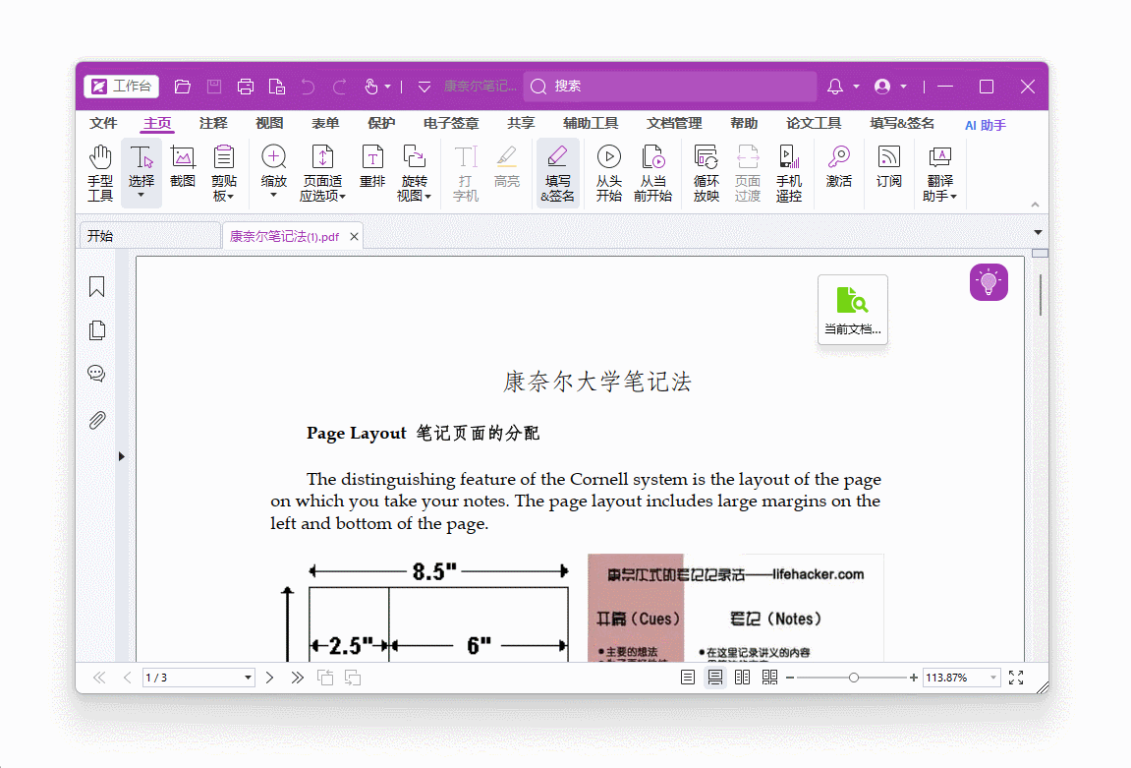
Task: Open notifications bell icon
Action: [835, 87]
